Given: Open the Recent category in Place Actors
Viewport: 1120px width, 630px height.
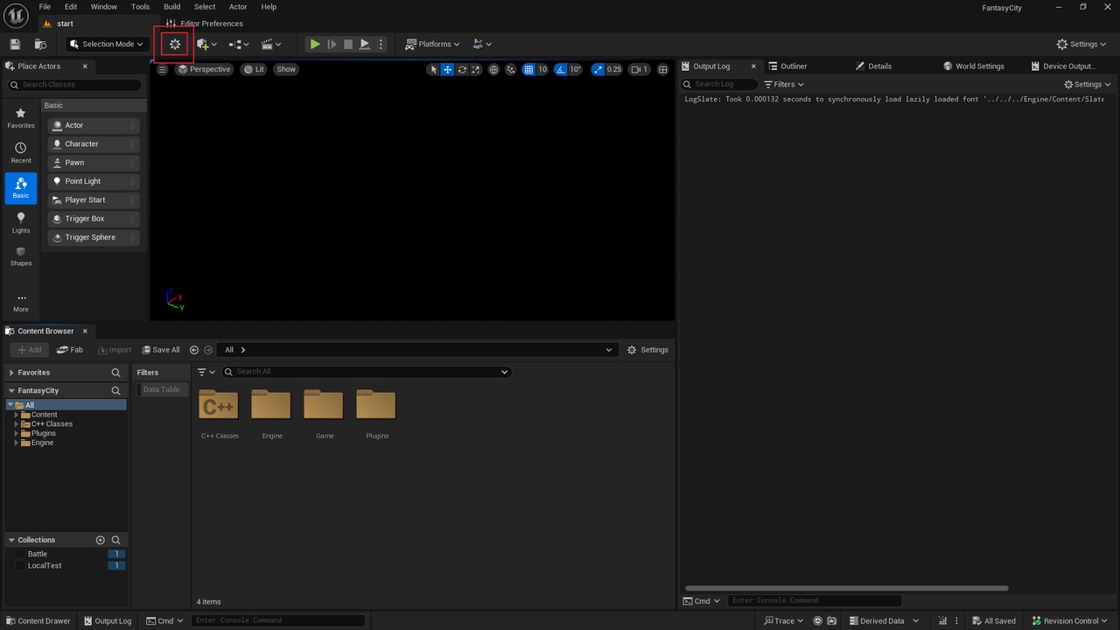Looking at the screenshot, I should pyautogui.click(x=21, y=152).
